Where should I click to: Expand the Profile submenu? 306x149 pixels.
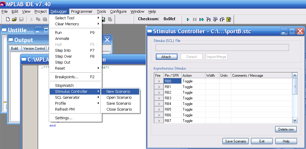75,103
